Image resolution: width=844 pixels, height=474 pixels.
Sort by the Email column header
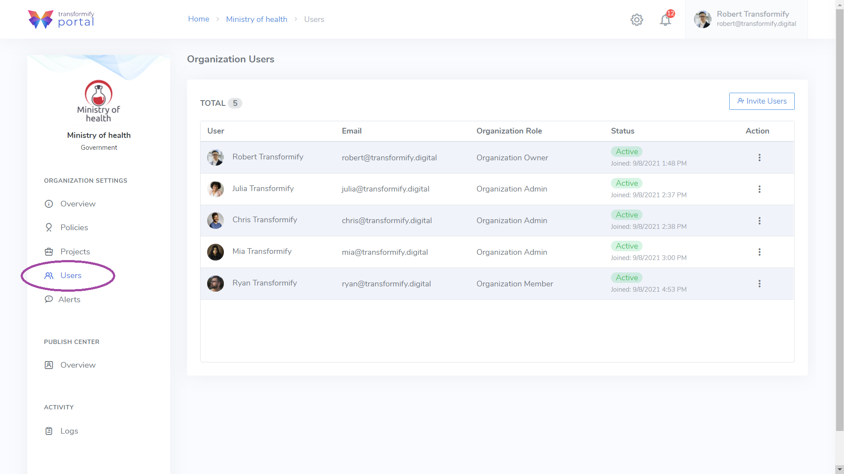351,131
